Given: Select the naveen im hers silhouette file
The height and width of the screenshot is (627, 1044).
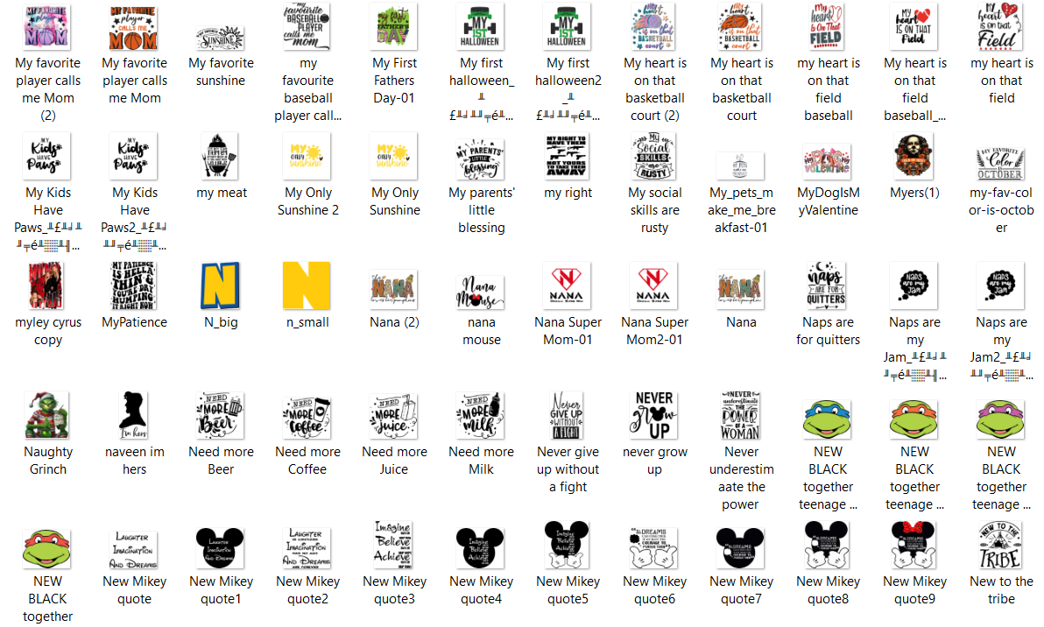Looking at the screenshot, I should (x=133, y=415).
